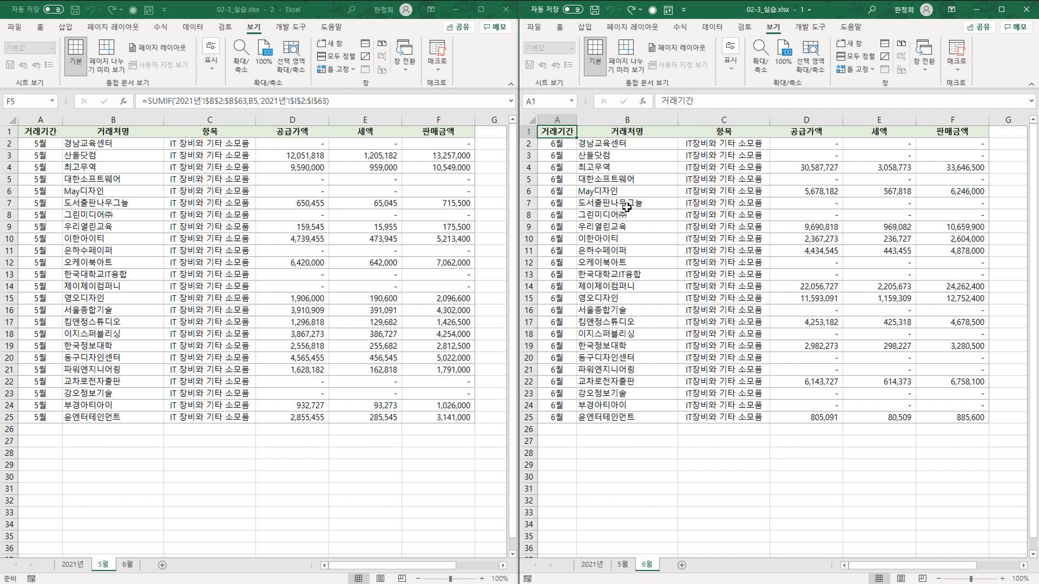Click Switch Windows icon in left ribbon

(404, 49)
